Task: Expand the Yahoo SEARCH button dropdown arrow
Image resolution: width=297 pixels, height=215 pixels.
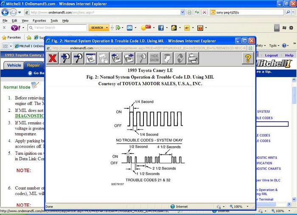Action: [107, 28]
